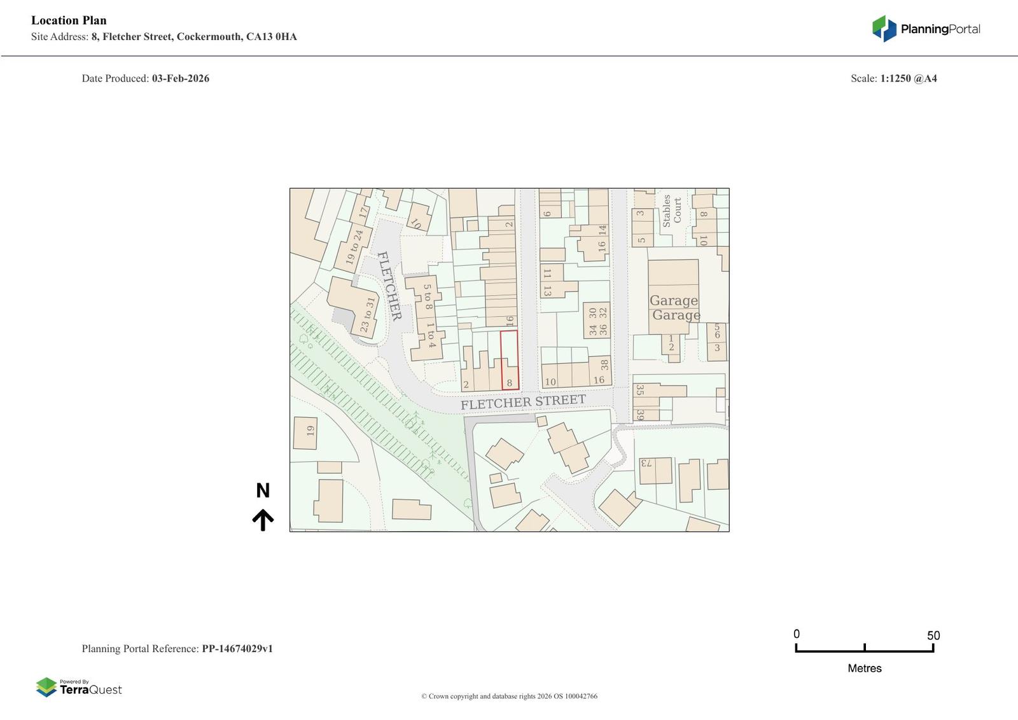Click the scale value 1:1250 @A4
Viewport: 1018px width, 720px height.
tap(908, 78)
